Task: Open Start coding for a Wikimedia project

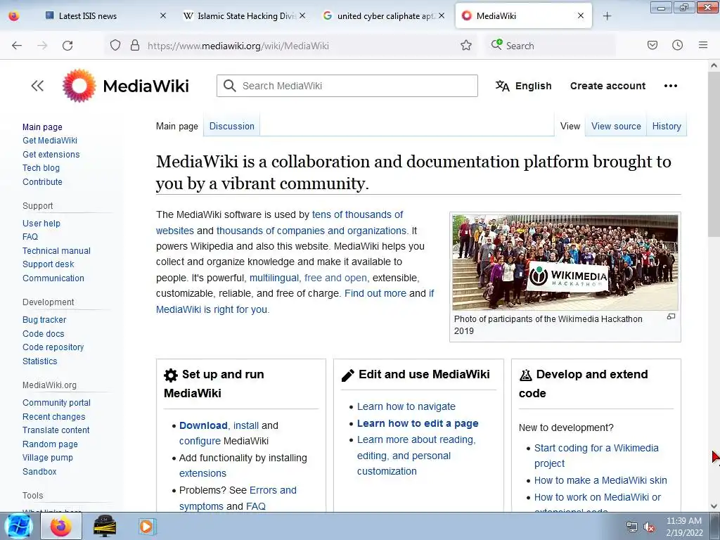Action: pyautogui.click(x=596, y=456)
